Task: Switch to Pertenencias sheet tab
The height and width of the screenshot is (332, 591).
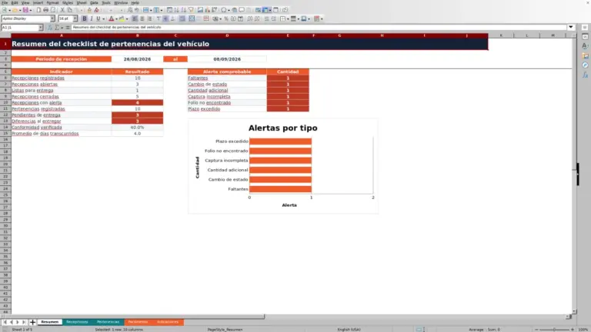Action: [109, 322]
